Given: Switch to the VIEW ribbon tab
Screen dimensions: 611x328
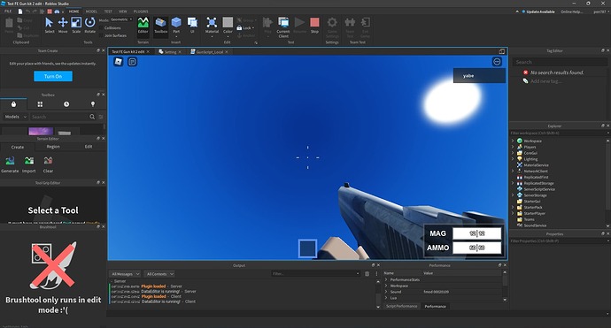Looking at the screenshot, I should coord(123,11).
